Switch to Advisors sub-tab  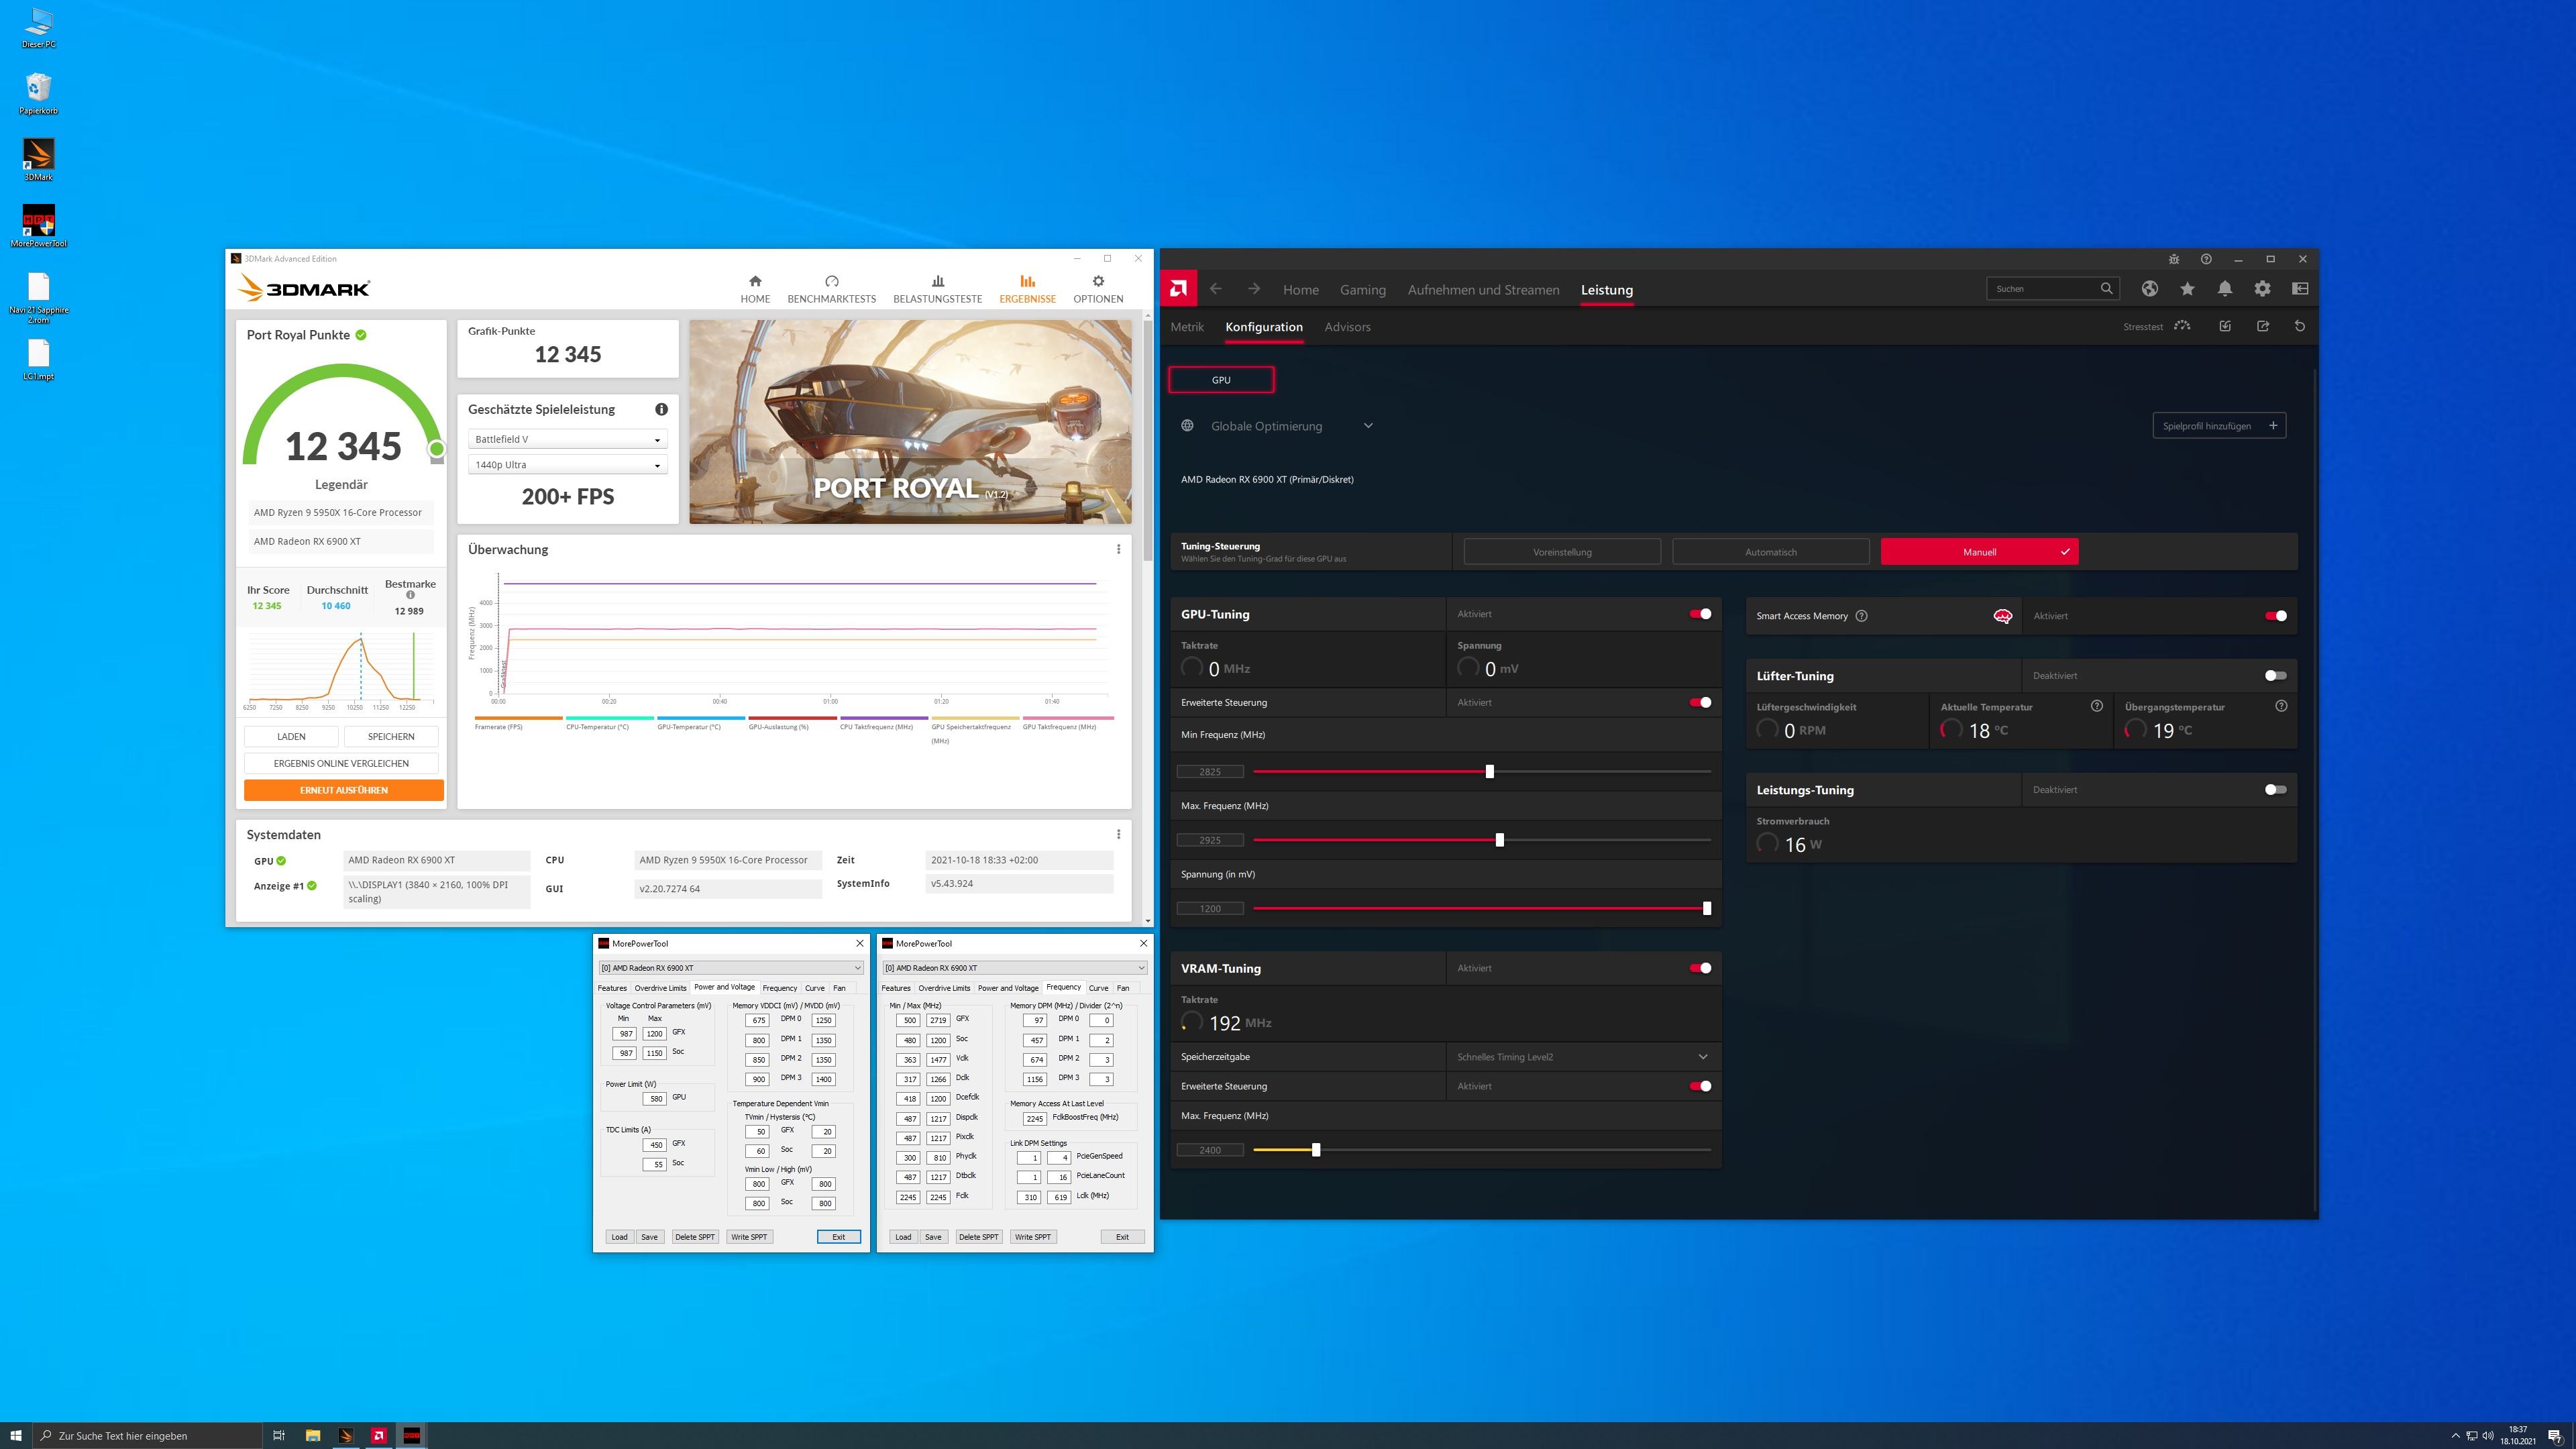pos(1347,327)
